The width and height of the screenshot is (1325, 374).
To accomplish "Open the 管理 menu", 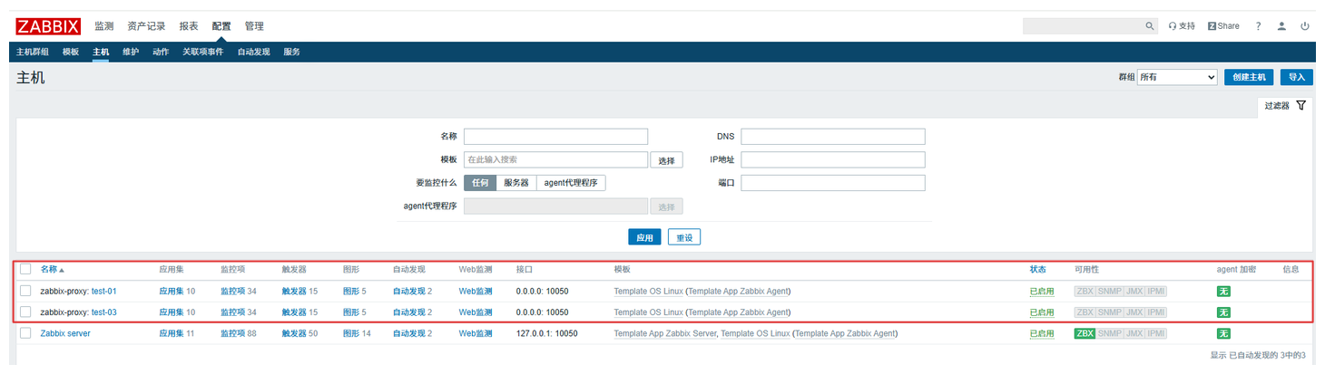I will point(254,26).
